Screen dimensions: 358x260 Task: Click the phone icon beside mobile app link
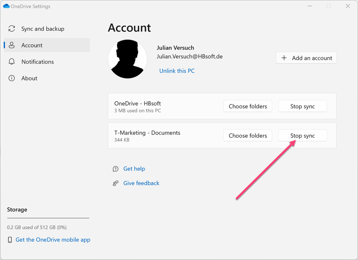tap(10, 240)
